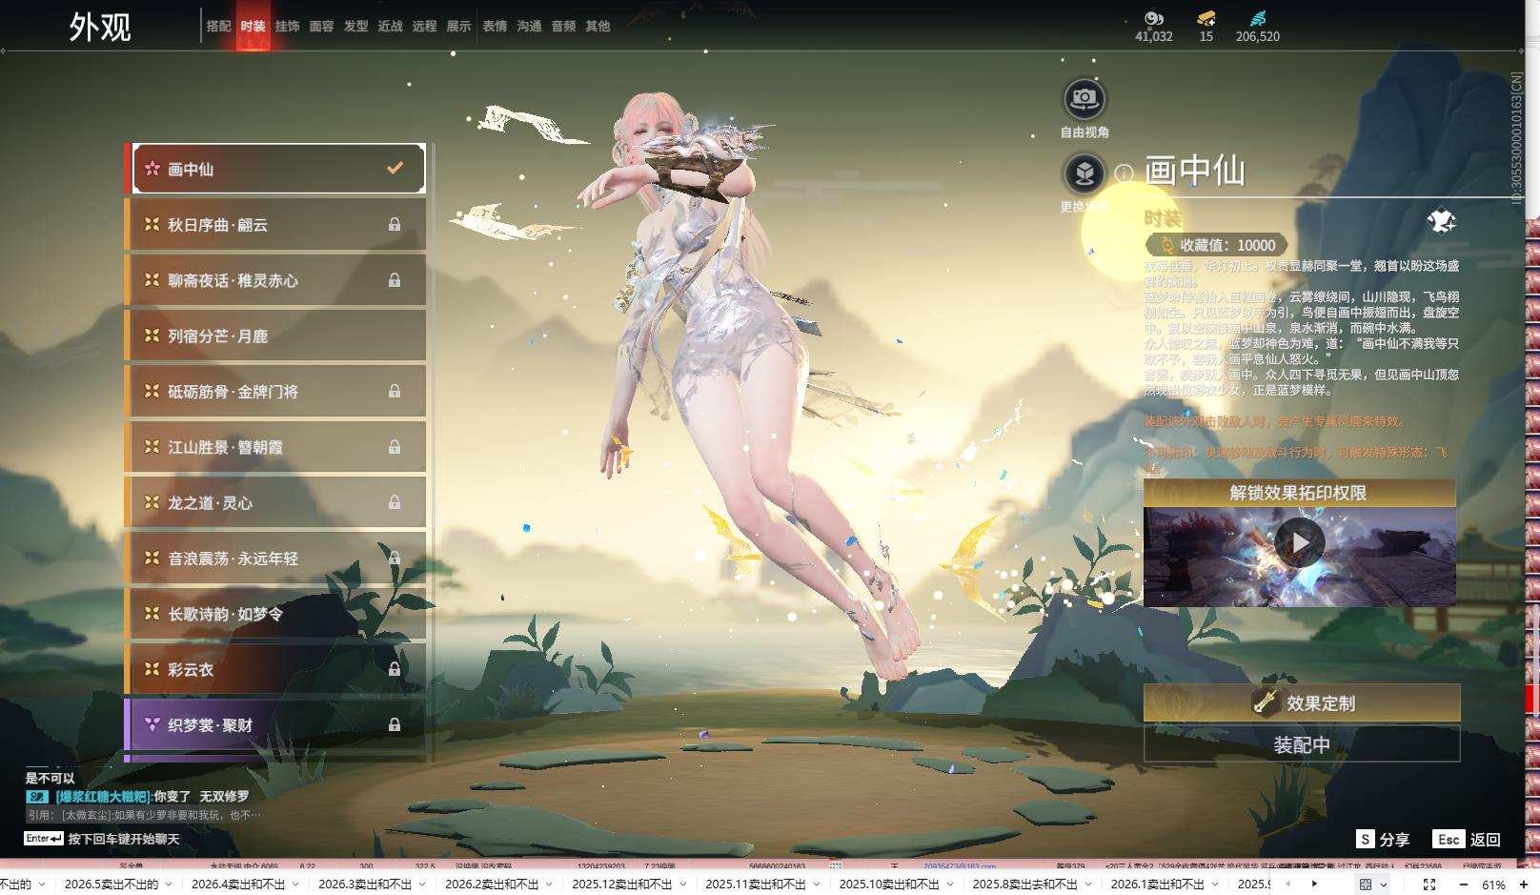Image resolution: width=1540 pixels, height=895 pixels.
Task: Toggle the equipped checkmark on 画中仙
Action: (x=395, y=169)
